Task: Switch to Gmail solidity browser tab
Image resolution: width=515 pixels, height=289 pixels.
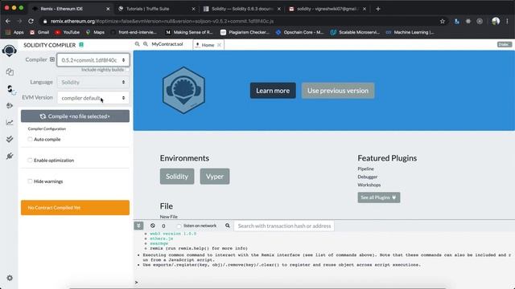Action: click(x=328, y=9)
